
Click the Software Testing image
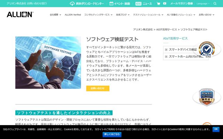pos(48,63)
